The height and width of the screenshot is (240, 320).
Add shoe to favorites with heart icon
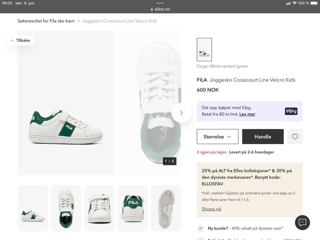point(295,137)
